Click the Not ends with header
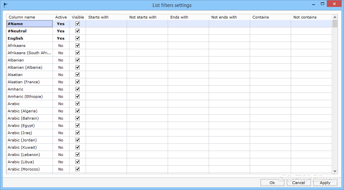344x190 pixels. pos(230,17)
